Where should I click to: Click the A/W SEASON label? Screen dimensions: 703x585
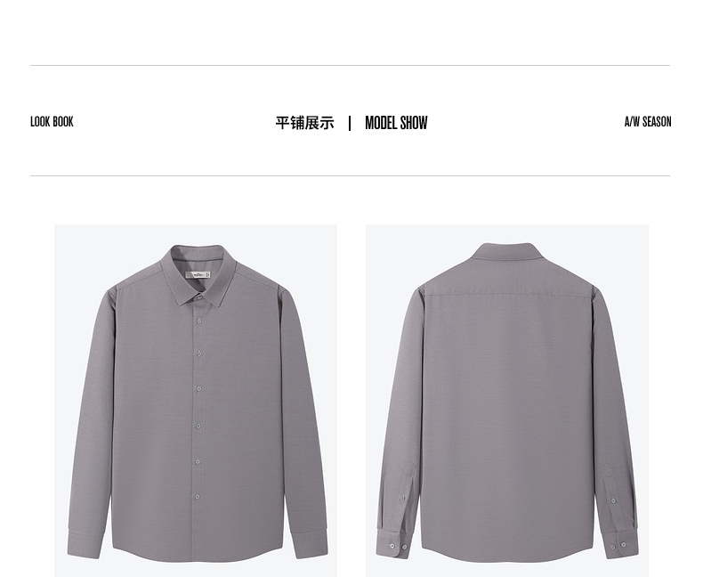[648, 122]
